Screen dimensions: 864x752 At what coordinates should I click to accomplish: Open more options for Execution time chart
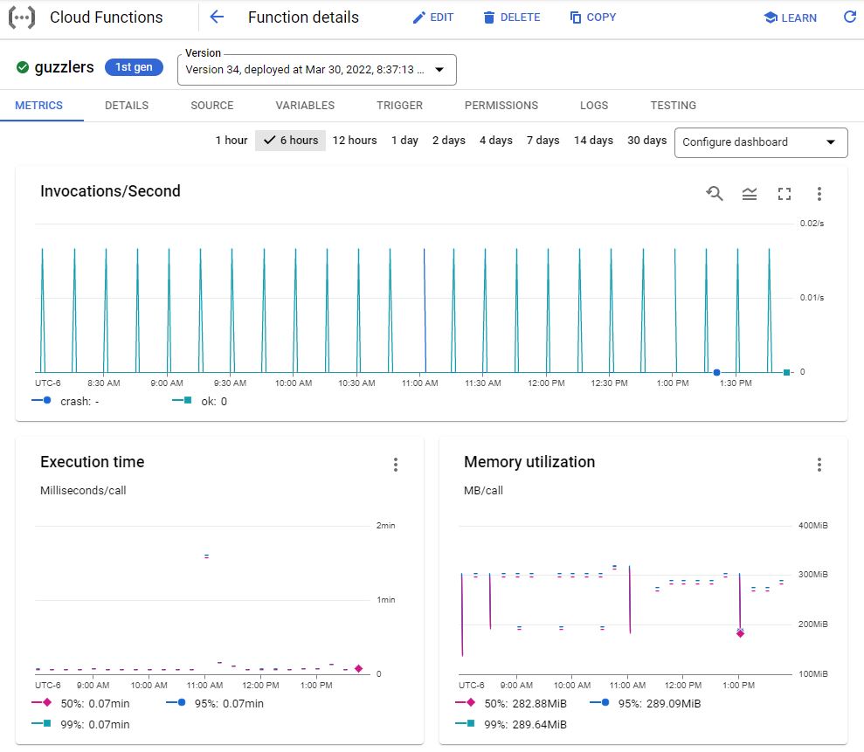[396, 465]
